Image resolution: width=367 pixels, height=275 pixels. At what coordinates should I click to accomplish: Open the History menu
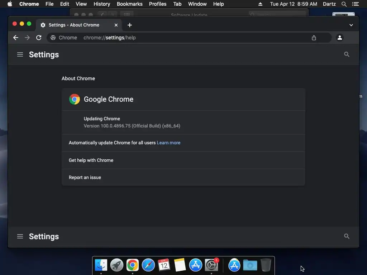102,4
